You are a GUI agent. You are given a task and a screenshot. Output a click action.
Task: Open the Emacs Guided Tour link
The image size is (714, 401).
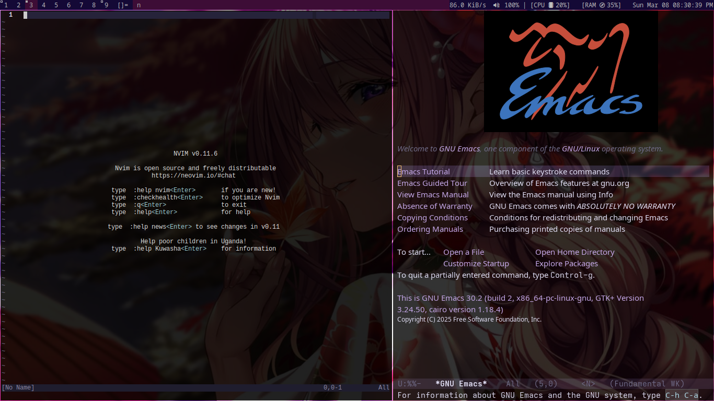pos(432,183)
